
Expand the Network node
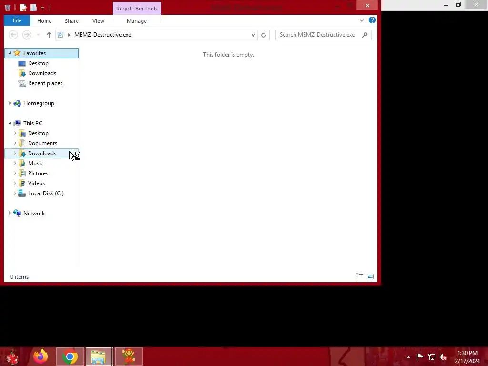(x=10, y=213)
